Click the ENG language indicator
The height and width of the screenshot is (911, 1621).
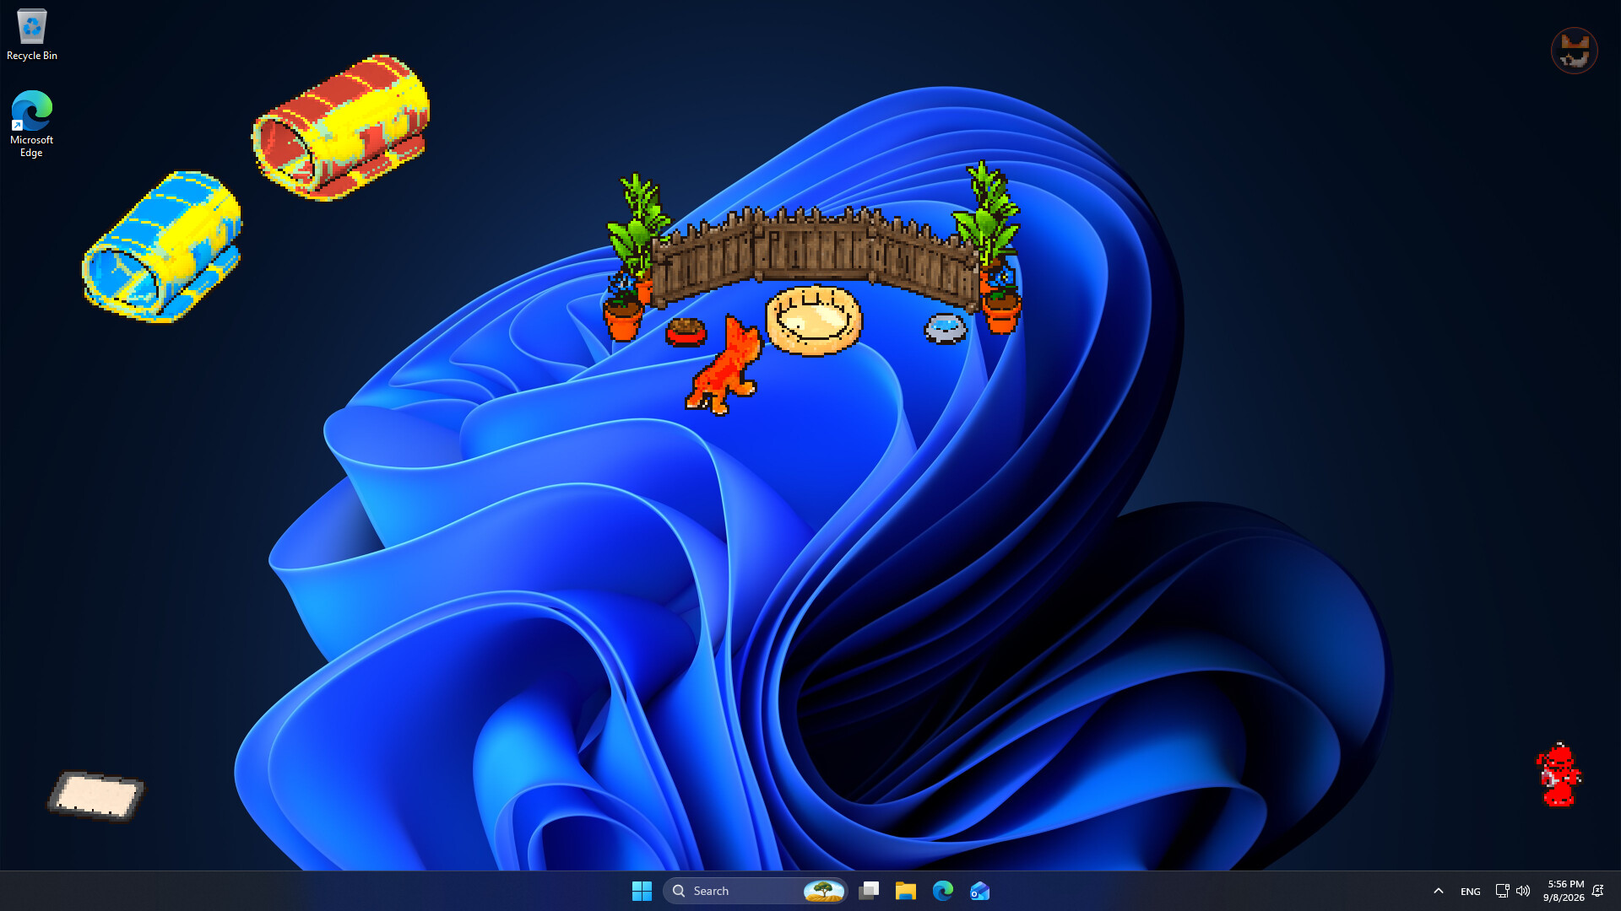click(x=1470, y=892)
